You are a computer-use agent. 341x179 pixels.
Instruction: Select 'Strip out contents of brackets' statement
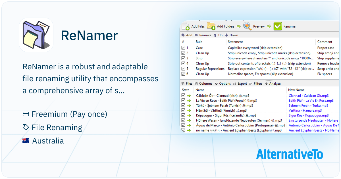269,64
